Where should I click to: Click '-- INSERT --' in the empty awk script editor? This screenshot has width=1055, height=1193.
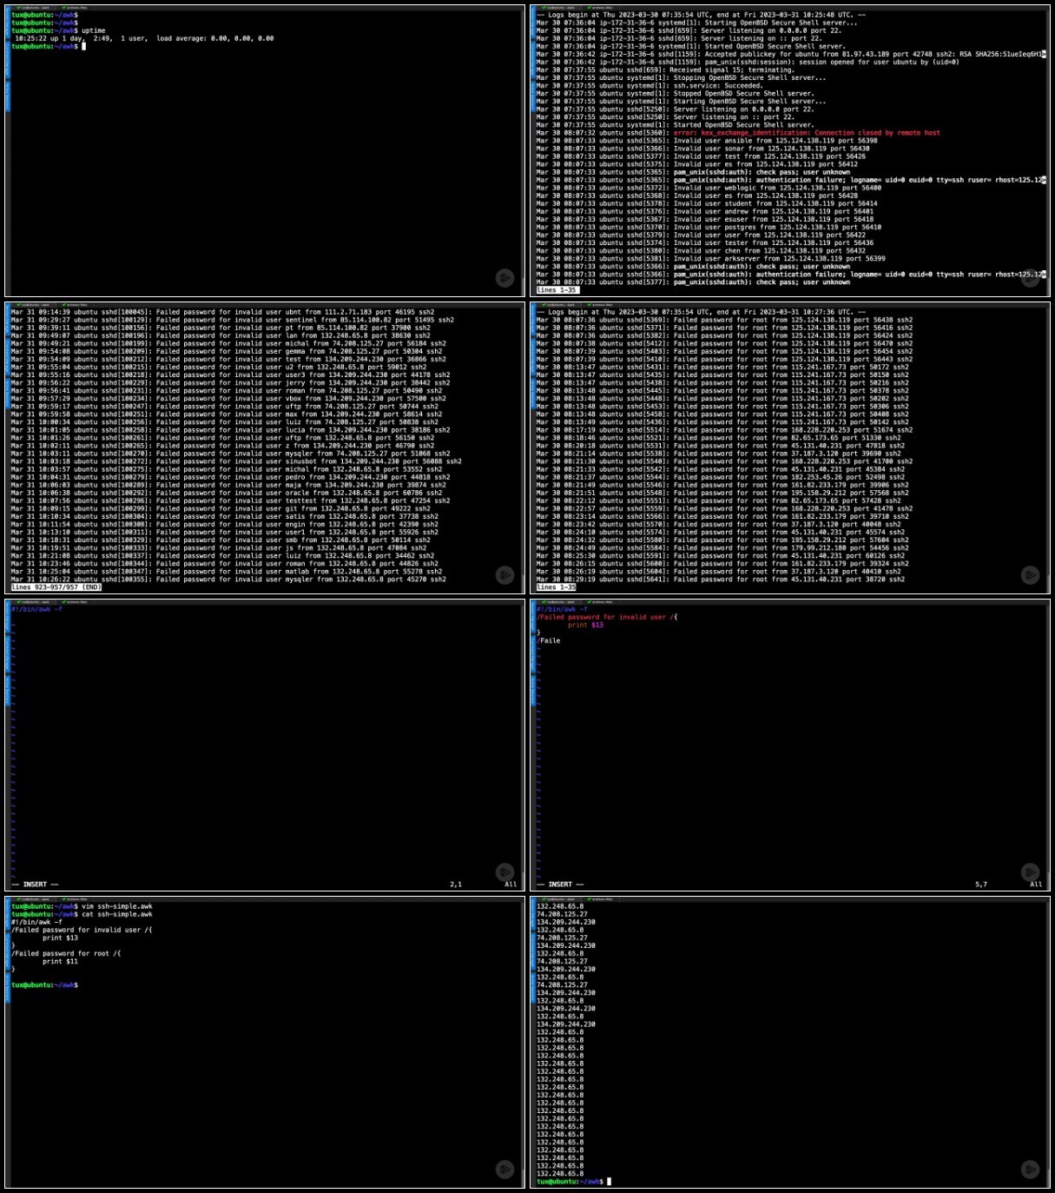coord(35,885)
